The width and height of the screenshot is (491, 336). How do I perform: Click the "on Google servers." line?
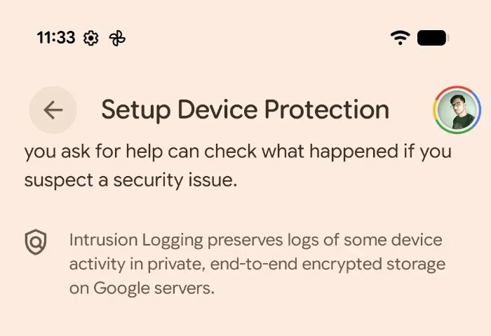(x=141, y=288)
